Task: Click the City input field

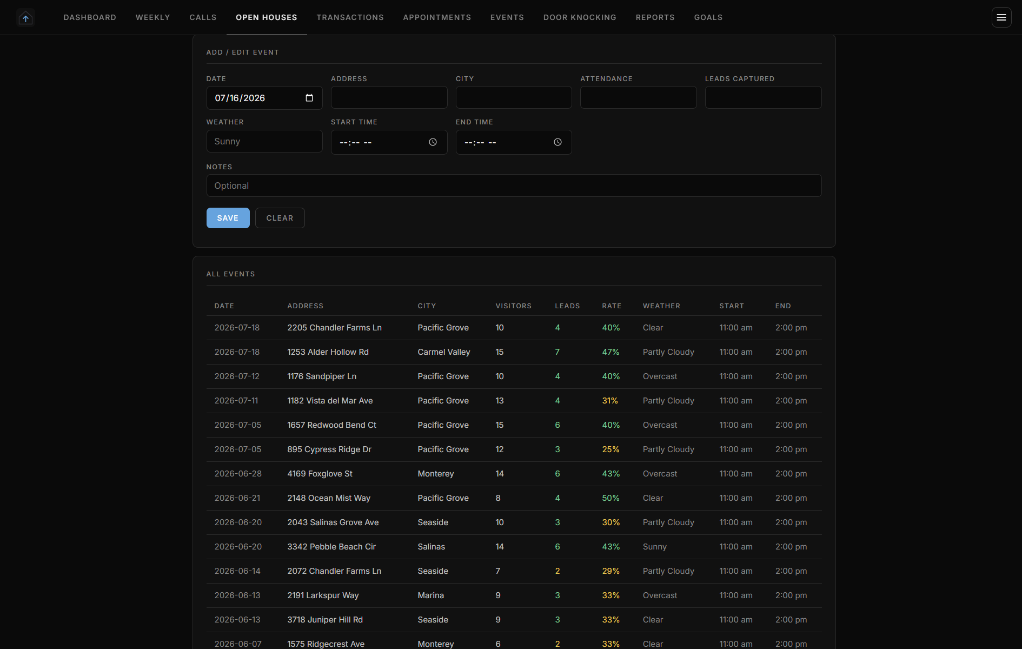Action: [514, 97]
